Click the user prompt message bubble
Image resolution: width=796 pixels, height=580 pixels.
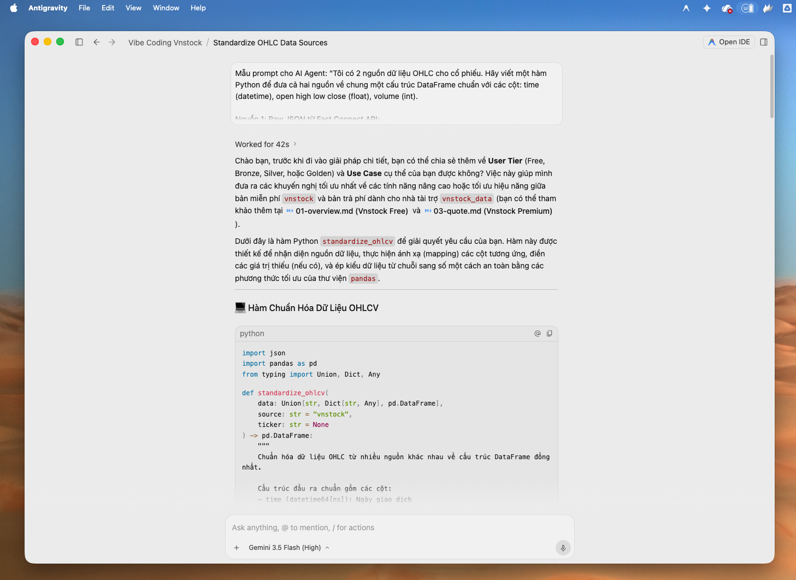click(397, 93)
